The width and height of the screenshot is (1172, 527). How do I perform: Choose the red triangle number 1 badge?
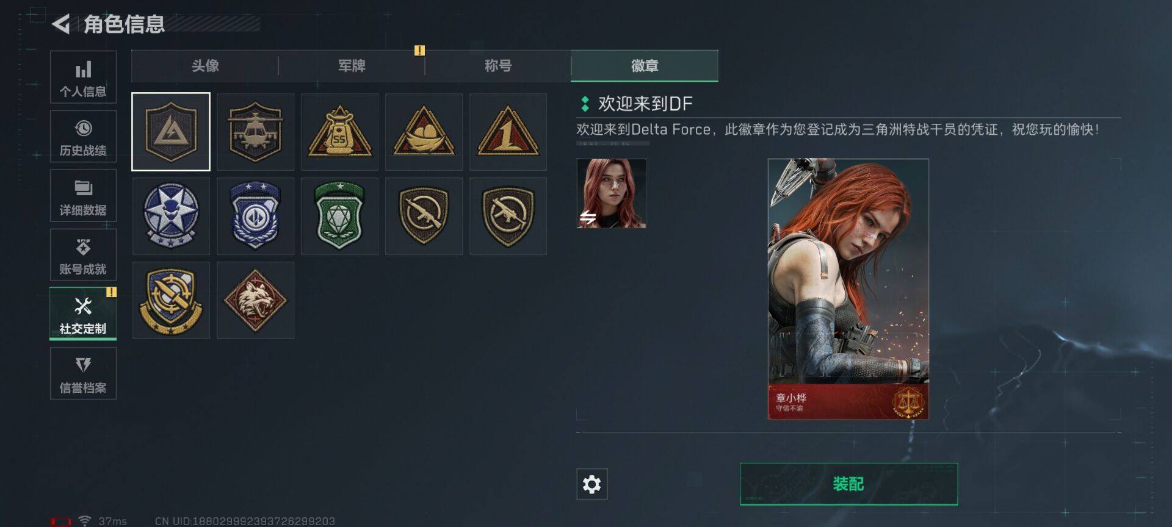pyautogui.click(x=508, y=132)
